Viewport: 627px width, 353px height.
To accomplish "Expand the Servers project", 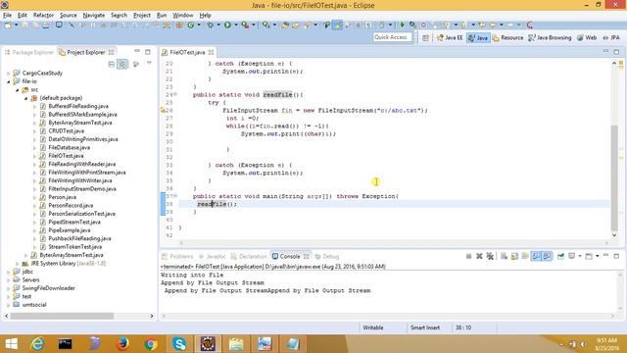I will pyautogui.click(x=9, y=279).
